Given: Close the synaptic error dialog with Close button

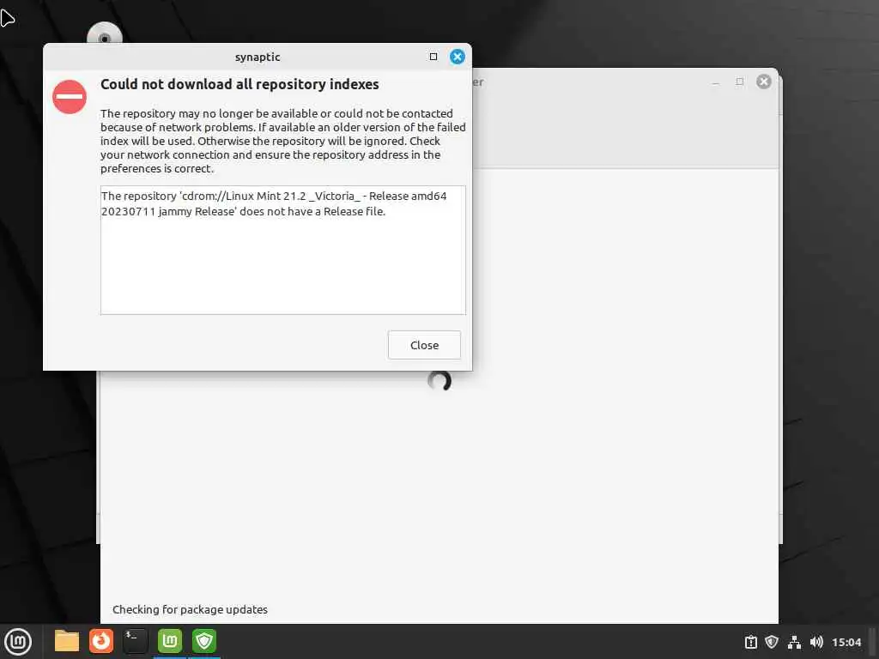Looking at the screenshot, I should [424, 345].
